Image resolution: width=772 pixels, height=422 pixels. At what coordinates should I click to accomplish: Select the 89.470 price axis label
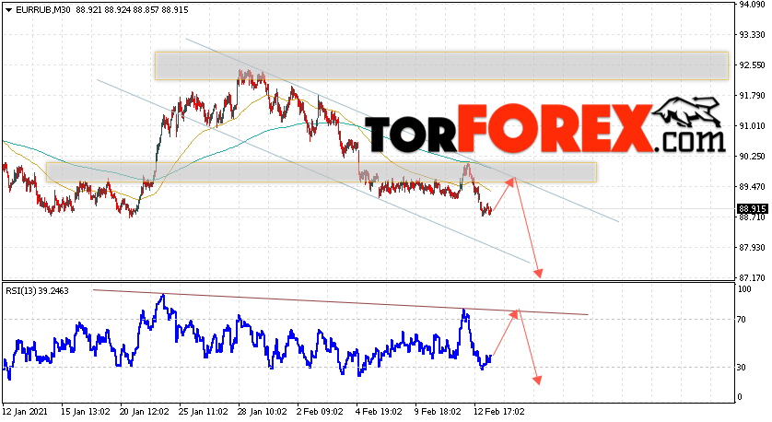pos(752,187)
